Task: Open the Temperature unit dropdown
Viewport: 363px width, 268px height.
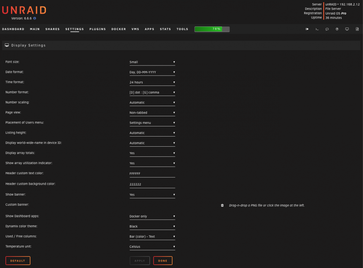Action: pyautogui.click(x=152, y=247)
